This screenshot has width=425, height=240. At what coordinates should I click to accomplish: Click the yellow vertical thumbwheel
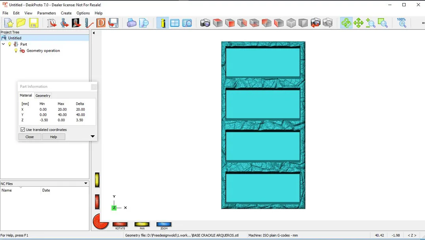pos(97,180)
